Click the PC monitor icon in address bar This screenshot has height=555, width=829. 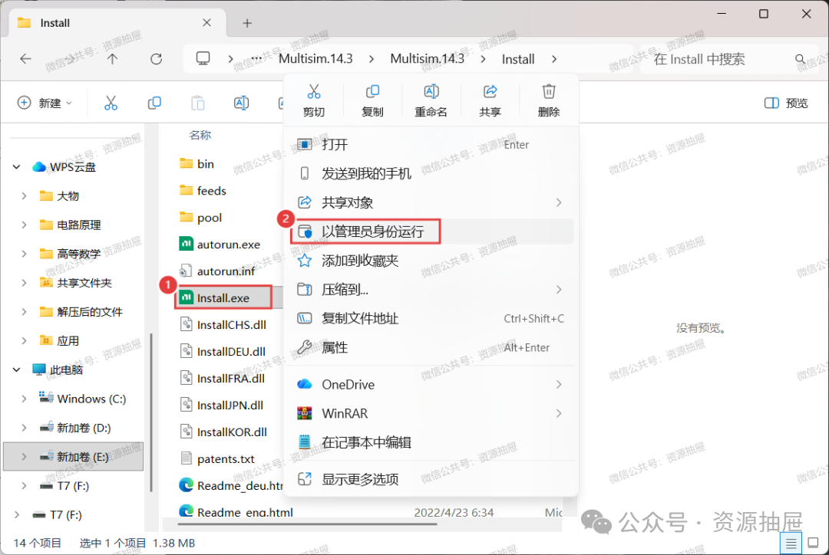click(x=203, y=58)
